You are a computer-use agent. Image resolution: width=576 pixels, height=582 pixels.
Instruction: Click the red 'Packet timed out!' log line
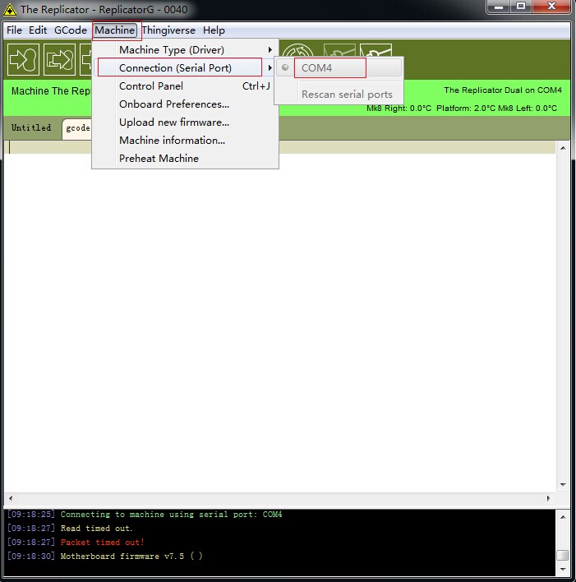76,543
